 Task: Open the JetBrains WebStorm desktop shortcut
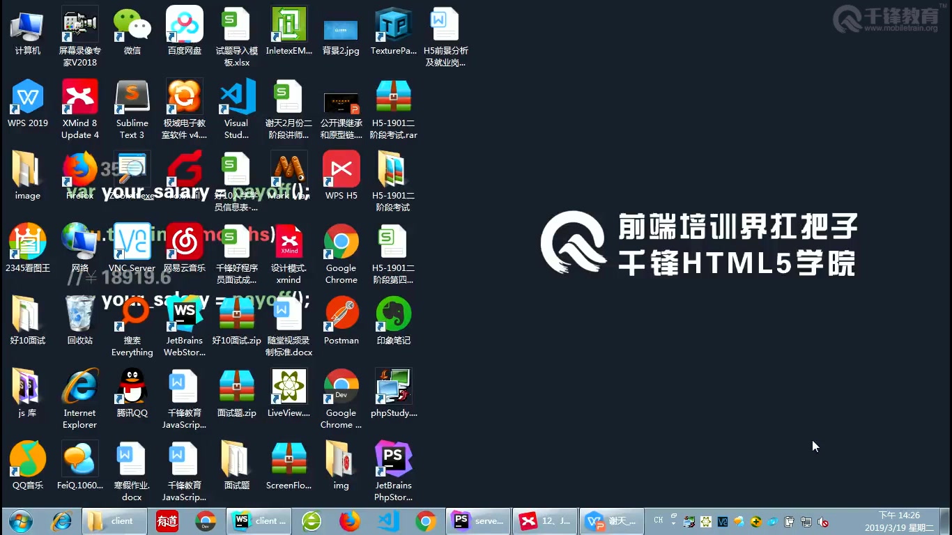185,327
